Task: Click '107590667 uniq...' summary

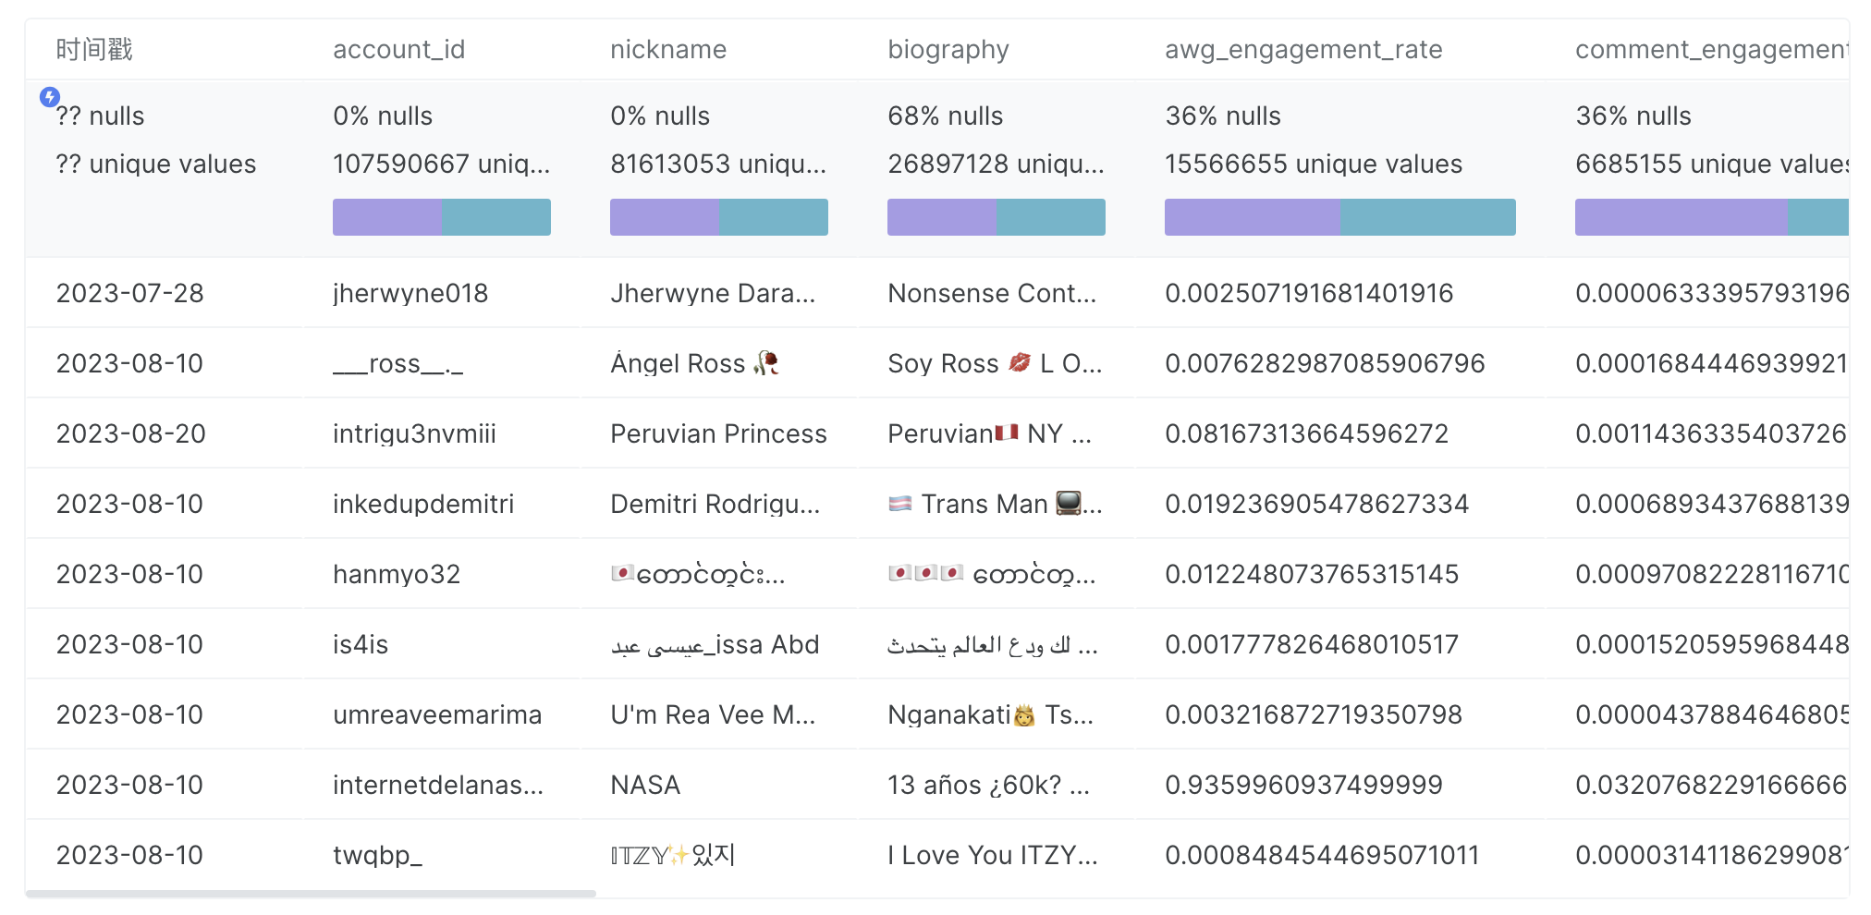Action: coord(441,164)
